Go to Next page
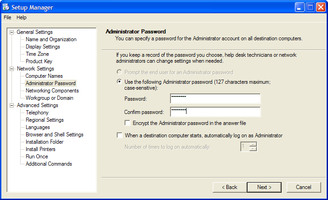 coord(264,187)
